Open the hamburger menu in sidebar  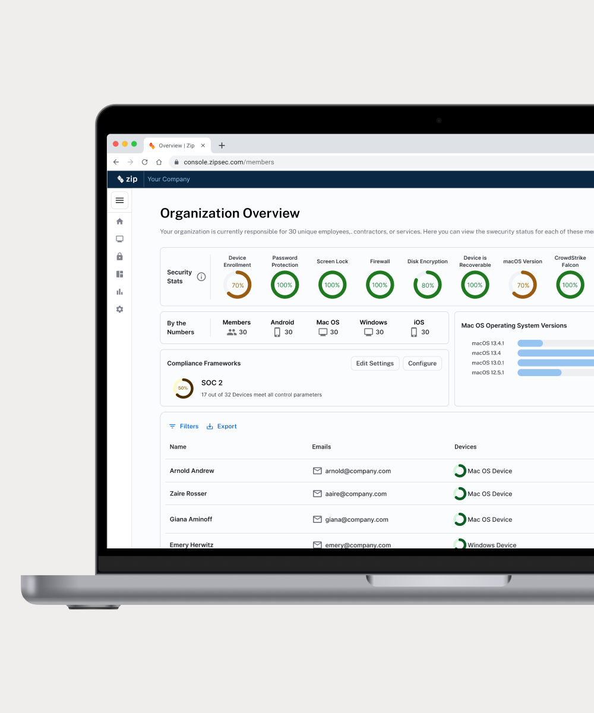tap(119, 200)
